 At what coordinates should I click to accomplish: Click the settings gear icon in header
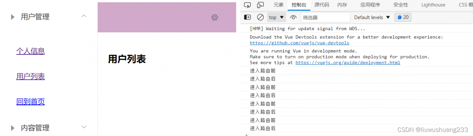click(215, 17)
